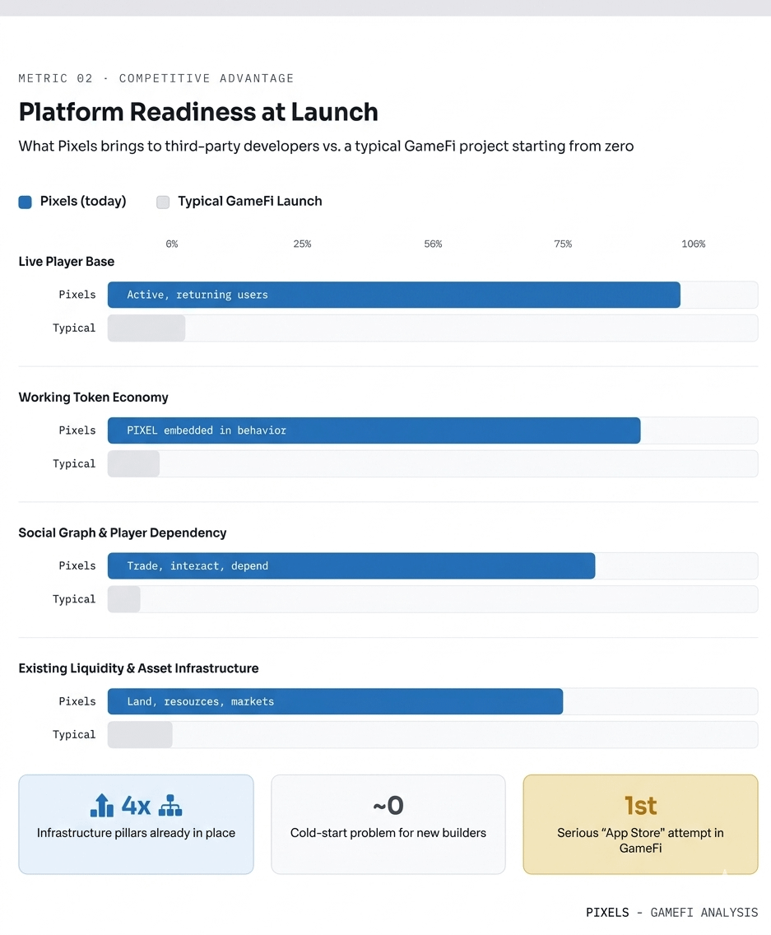Click the hierarchy icon after 4x
The width and height of the screenshot is (771, 935).
[x=170, y=805]
